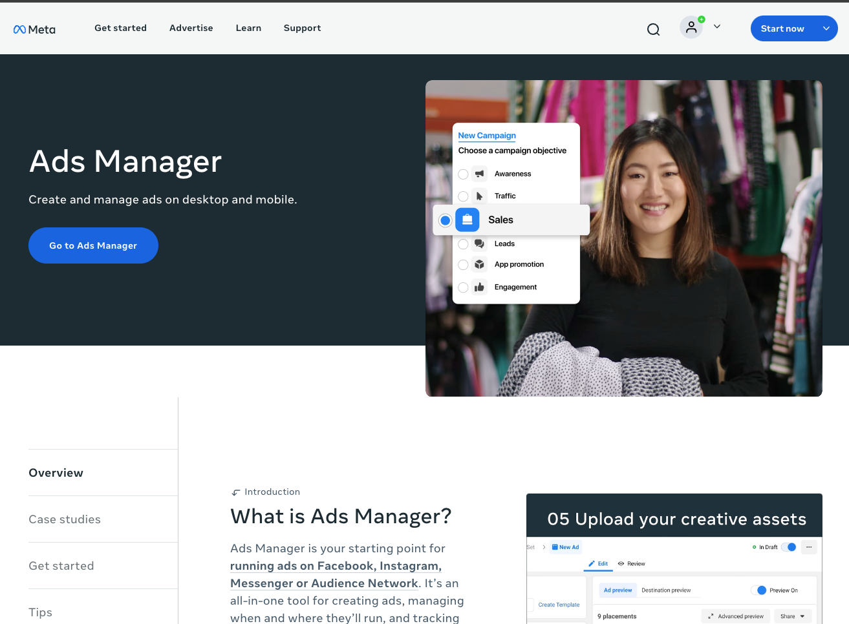Select the Review tab with eye icon
The image size is (849, 624).
click(x=632, y=564)
